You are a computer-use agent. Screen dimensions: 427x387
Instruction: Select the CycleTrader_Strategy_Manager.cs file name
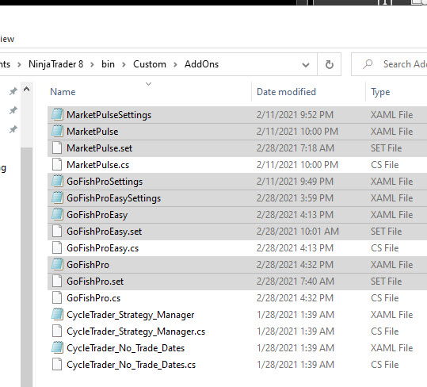point(136,331)
